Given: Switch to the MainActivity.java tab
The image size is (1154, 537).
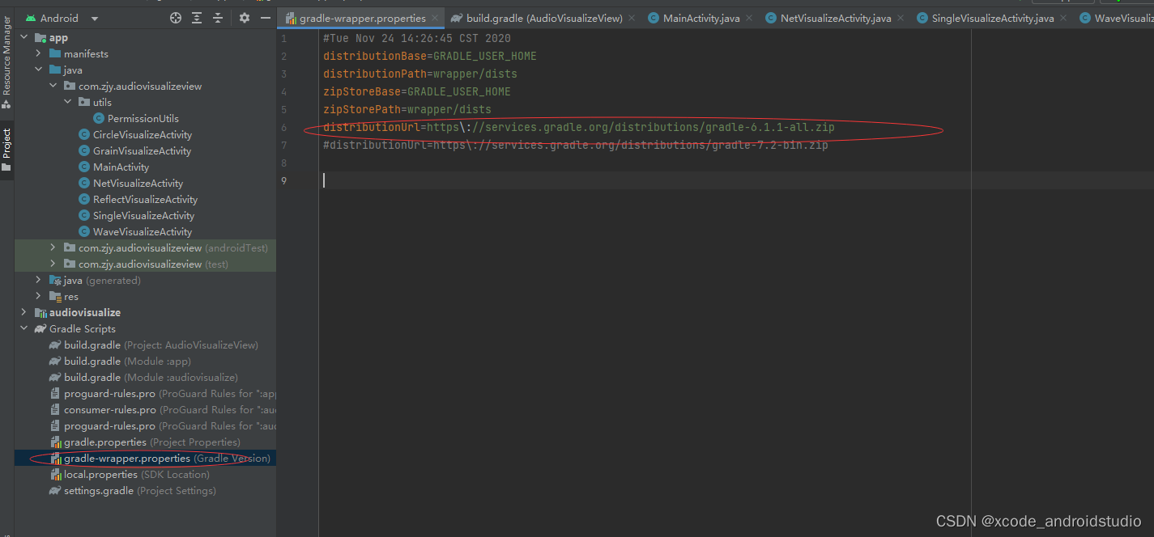Looking at the screenshot, I should [x=700, y=16].
